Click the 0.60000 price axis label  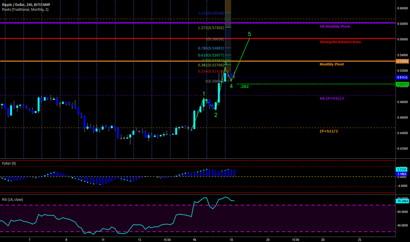(x=403, y=8)
